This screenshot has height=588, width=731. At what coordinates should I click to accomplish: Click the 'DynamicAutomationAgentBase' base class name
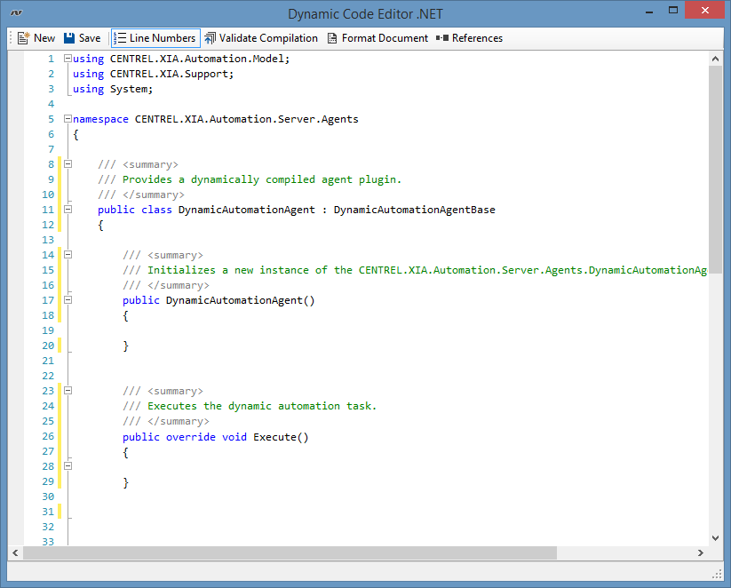pos(415,210)
